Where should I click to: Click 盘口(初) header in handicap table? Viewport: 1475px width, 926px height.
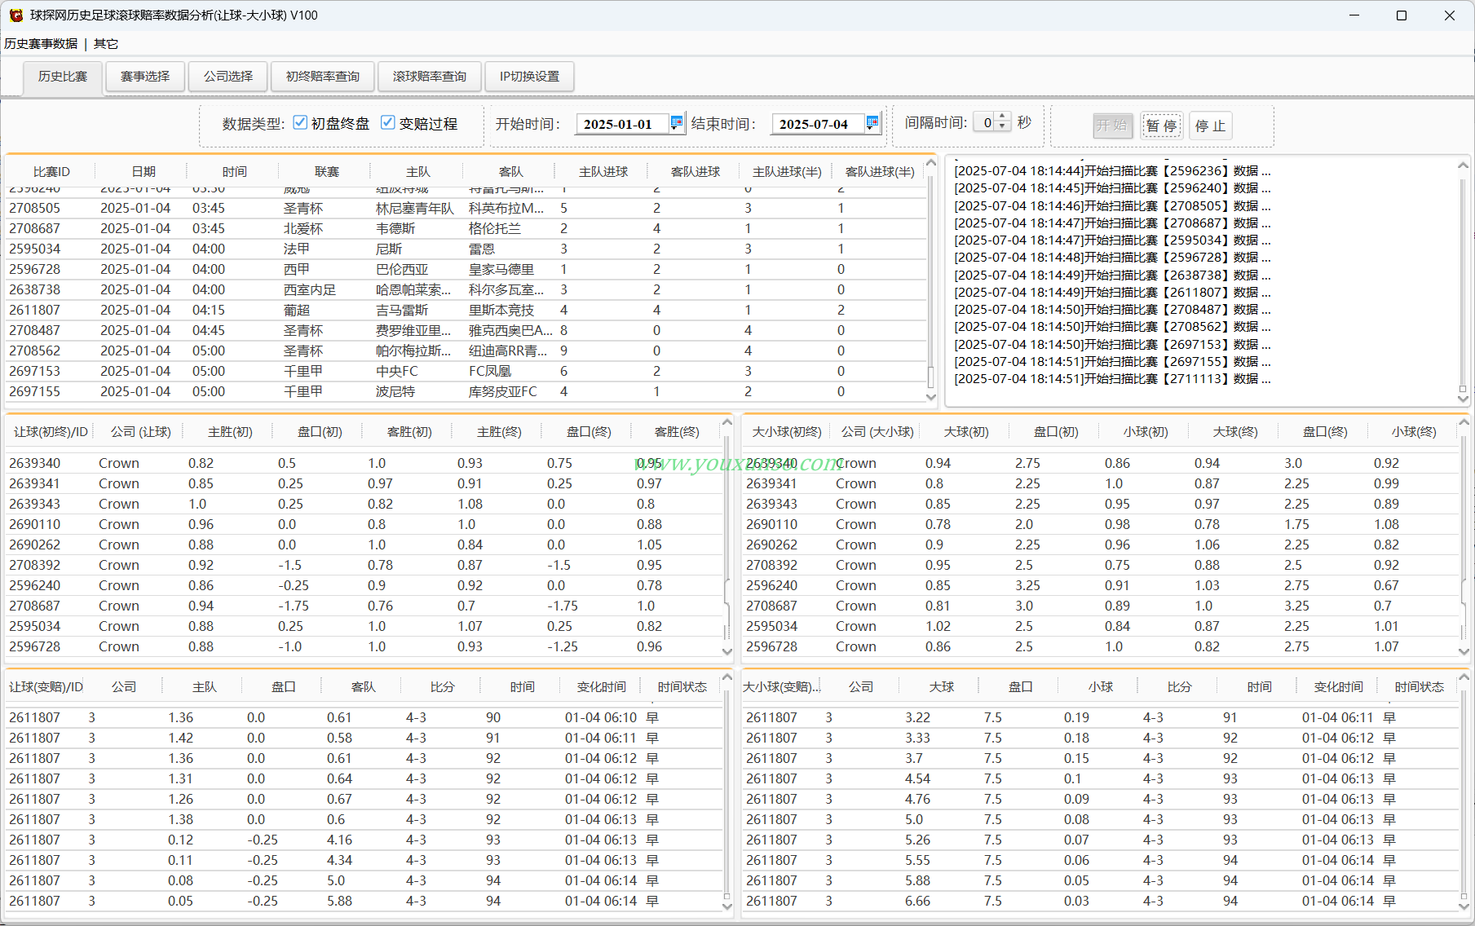[320, 432]
